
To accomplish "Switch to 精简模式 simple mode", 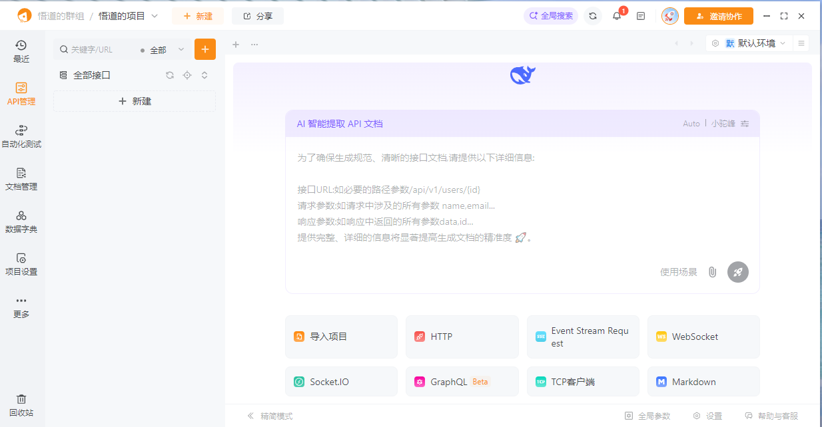I will click(270, 416).
